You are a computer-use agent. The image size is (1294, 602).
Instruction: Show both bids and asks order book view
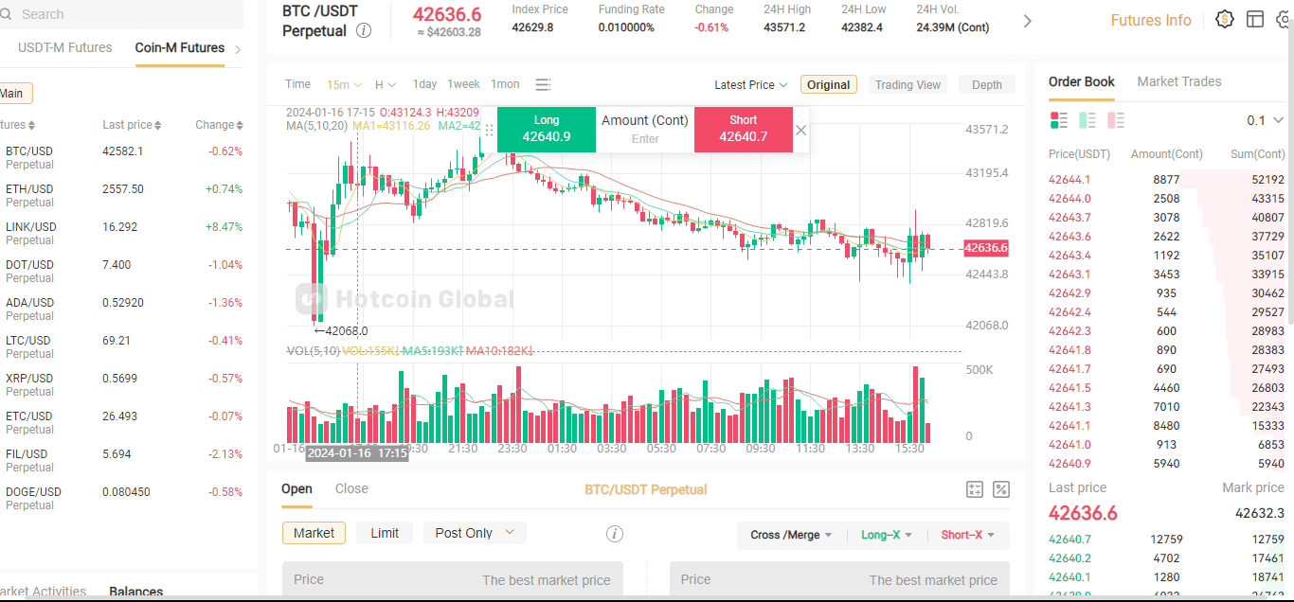[1059, 120]
